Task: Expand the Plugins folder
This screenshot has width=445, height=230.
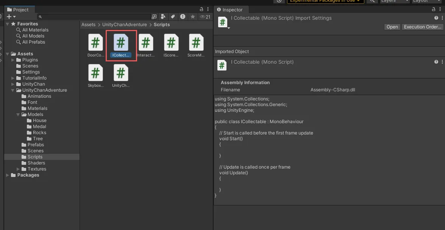Action: coord(13,60)
